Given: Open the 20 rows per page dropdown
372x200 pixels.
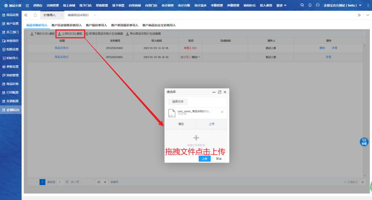Looking at the screenshot, I should tap(102, 182).
